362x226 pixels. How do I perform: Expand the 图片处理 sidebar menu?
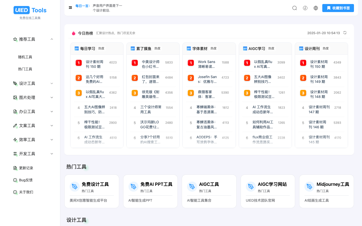pyautogui.click(x=52, y=97)
